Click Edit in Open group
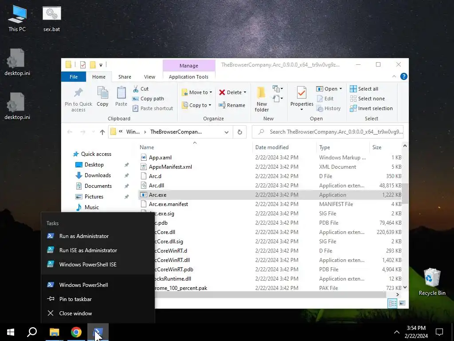Image resolution: width=454 pixels, height=341 pixels. (x=325, y=99)
